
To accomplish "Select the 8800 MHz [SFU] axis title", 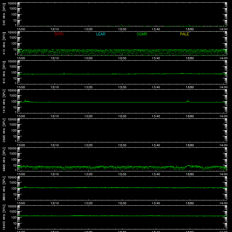I will click(4, 188).
